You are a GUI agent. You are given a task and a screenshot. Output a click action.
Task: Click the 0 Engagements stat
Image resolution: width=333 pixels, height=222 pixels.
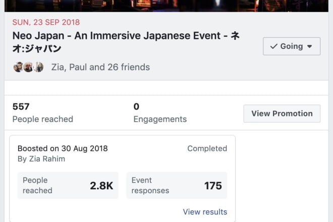click(160, 113)
